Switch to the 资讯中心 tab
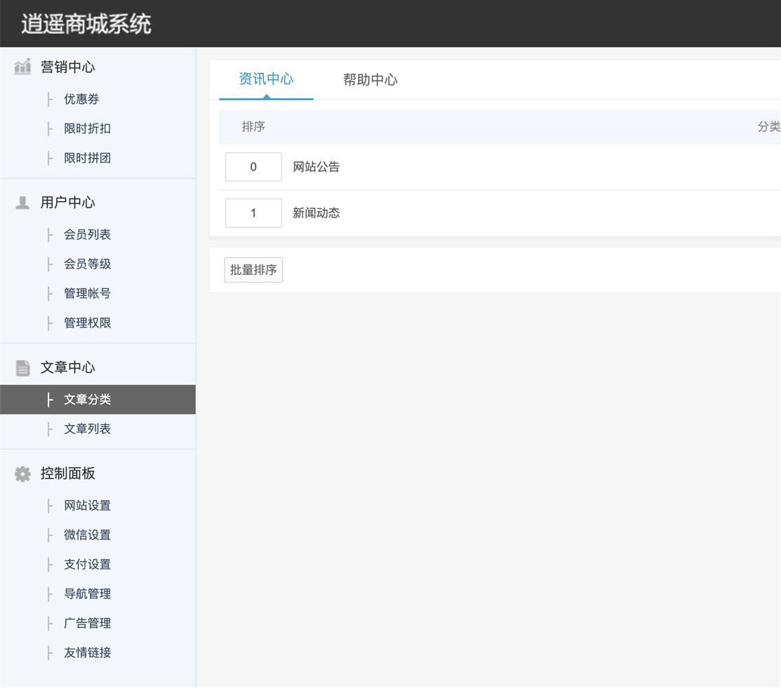The width and height of the screenshot is (781, 688). pos(266,79)
